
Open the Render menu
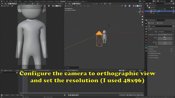pos(11,1)
